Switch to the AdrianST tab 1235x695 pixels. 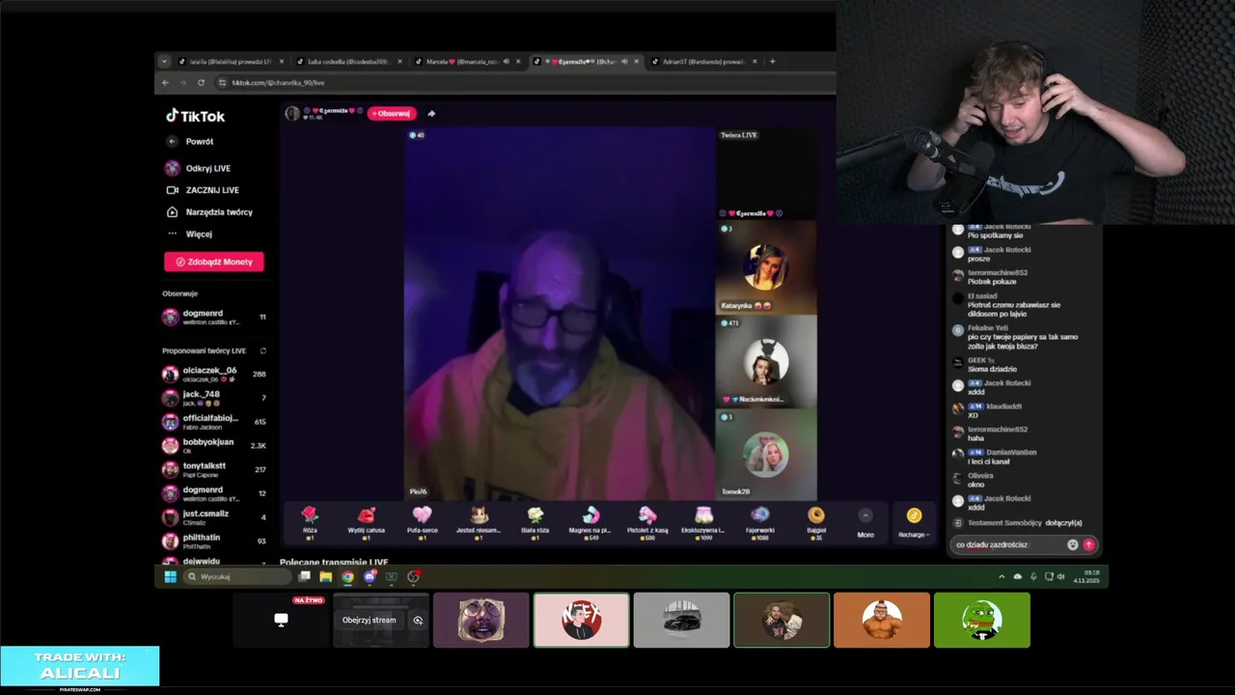pos(704,62)
